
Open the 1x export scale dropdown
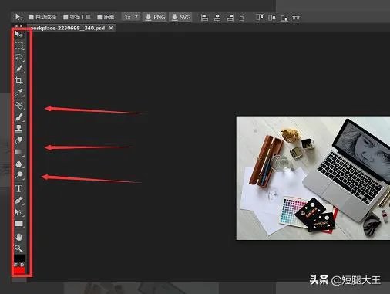tap(131, 17)
